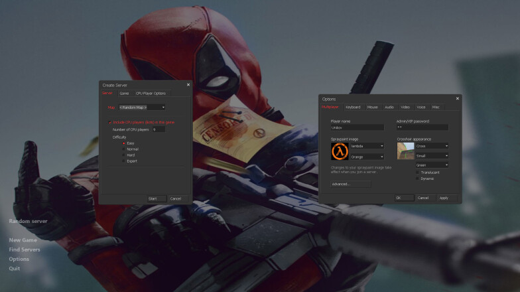
Task: Switch to the Misc options tab
Action: point(436,108)
